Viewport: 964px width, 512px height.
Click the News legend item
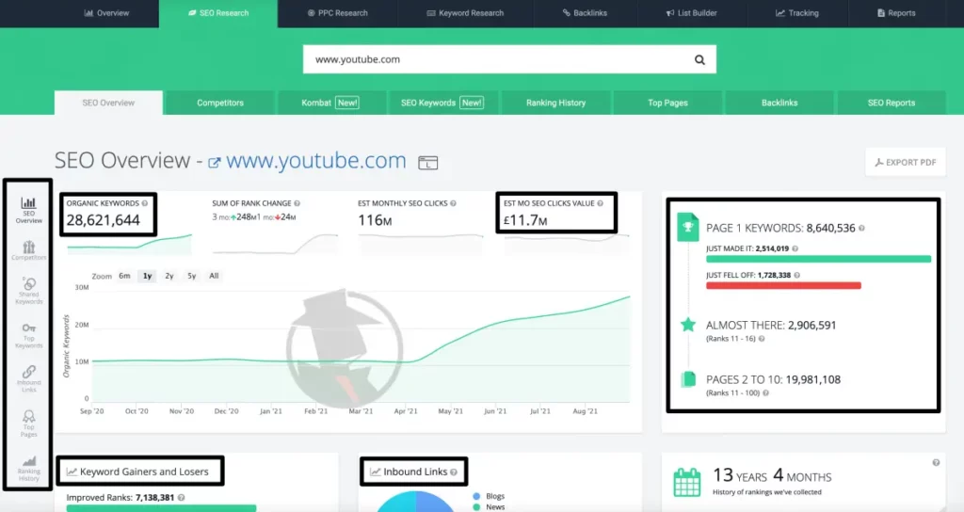tap(489, 507)
